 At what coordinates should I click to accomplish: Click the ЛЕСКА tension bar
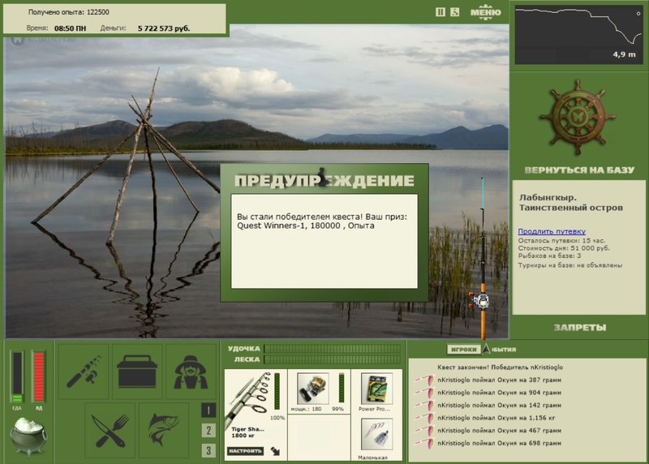[x=333, y=359]
